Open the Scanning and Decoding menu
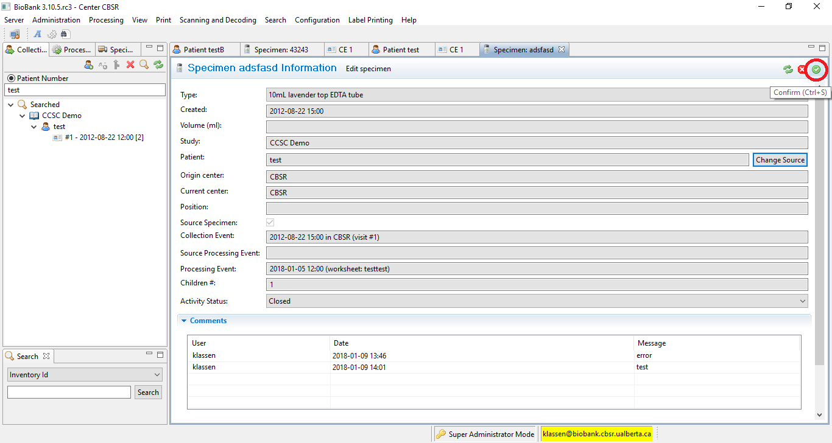 (218, 20)
